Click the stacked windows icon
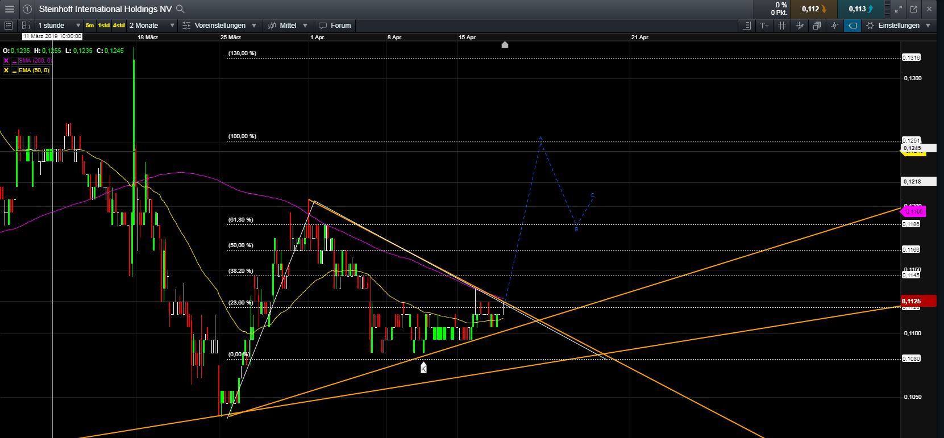Viewport: 944px width, 438px height. point(817,26)
